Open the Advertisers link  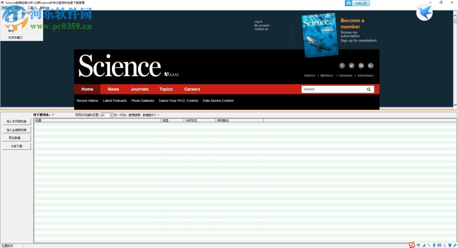pyautogui.click(x=365, y=76)
